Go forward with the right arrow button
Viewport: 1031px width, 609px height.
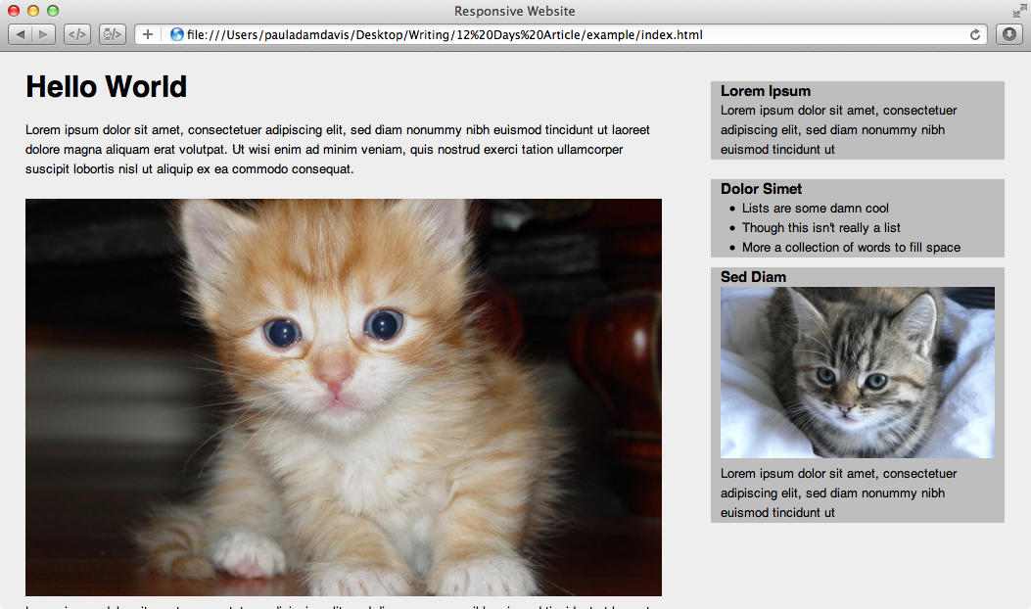pos(43,34)
